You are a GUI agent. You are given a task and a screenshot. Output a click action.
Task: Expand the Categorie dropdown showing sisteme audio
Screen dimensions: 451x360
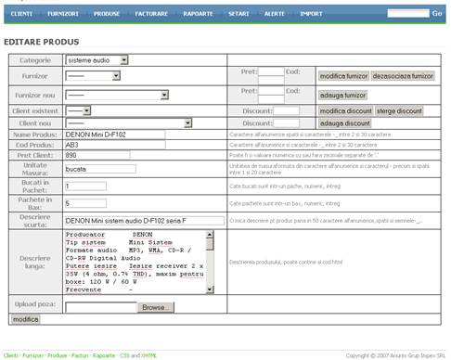(x=97, y=60)
